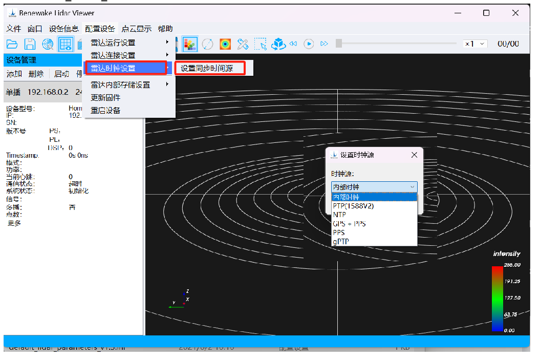Open the 设备信息 menu
Viewport: 540px width, 360px height.
[x=63, y=29]
